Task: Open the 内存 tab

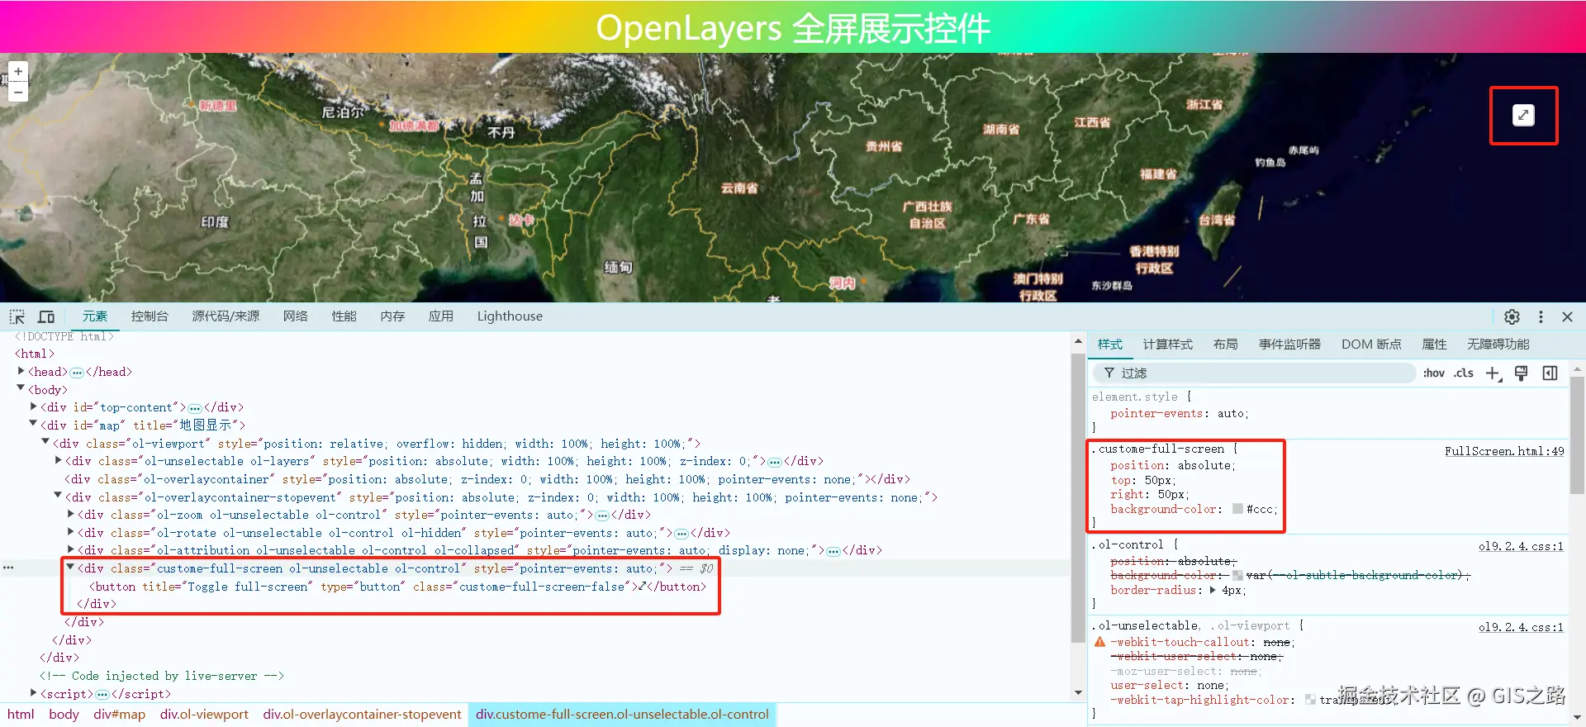Action: point(392,316)
